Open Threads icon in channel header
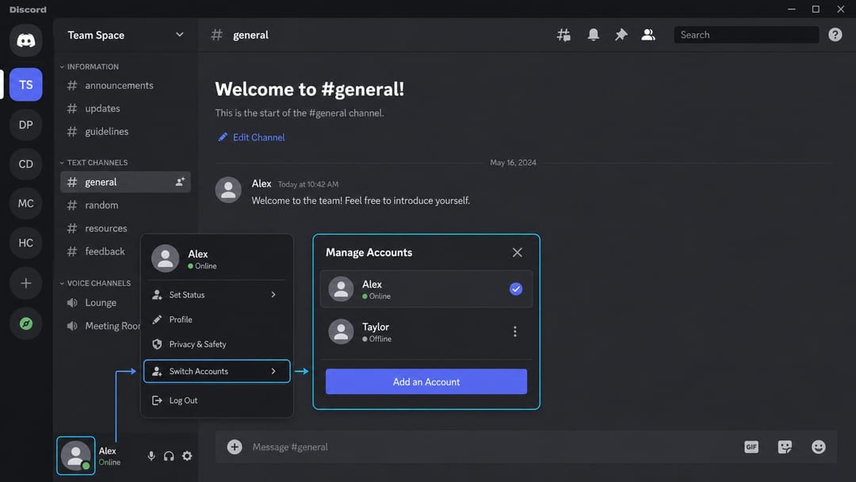The width and height of the screenshot is (856, 482). point(564,35)
